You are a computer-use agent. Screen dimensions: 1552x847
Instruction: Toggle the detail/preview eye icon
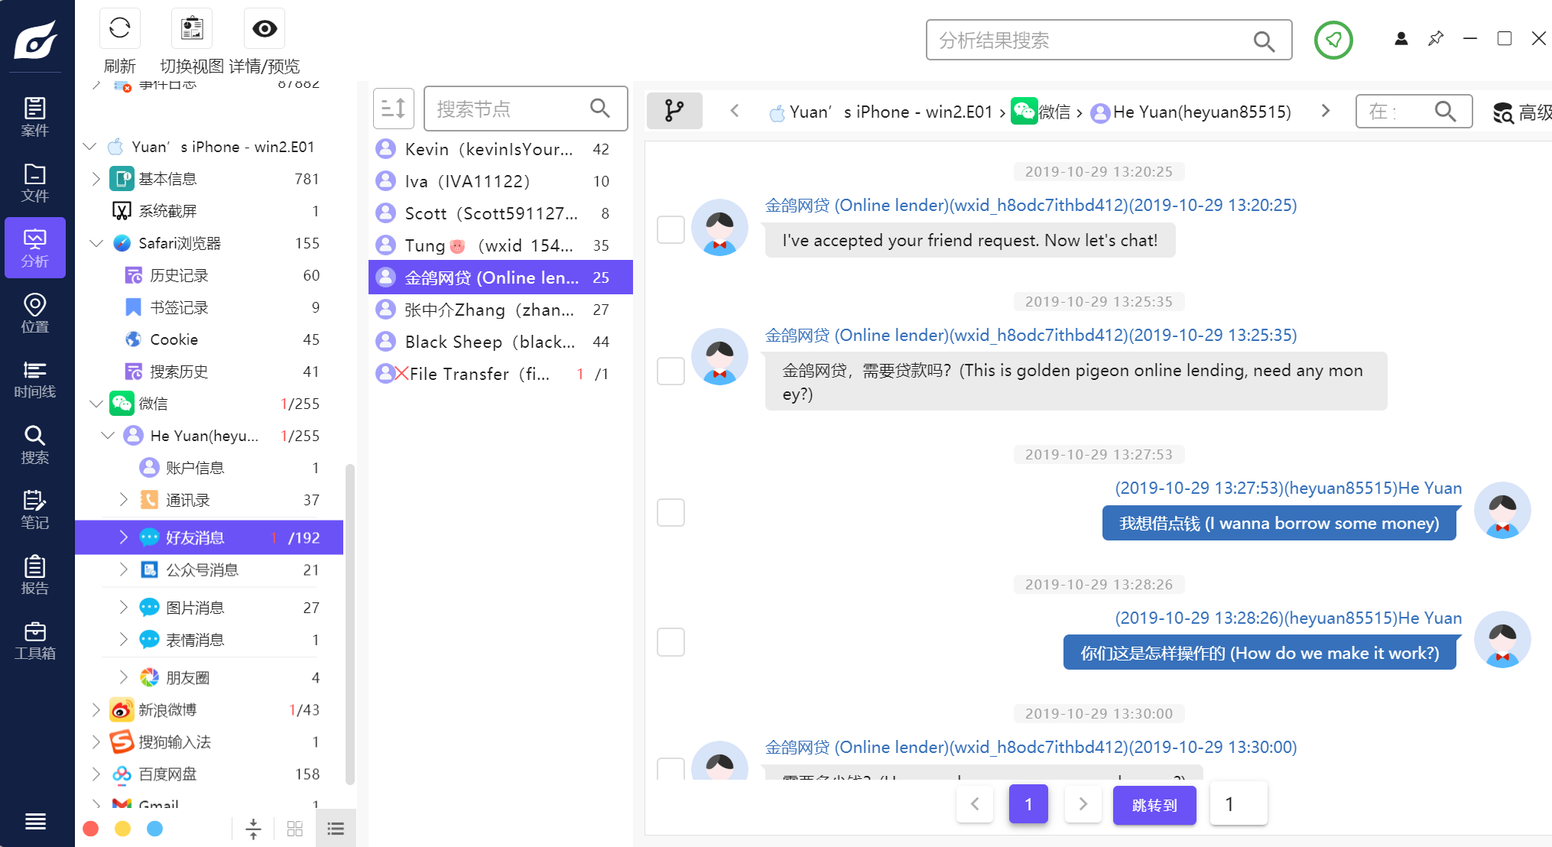coord(265,29)
